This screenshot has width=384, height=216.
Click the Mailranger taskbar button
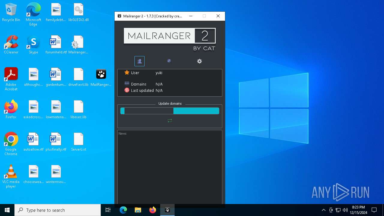(x=167, y=210)
